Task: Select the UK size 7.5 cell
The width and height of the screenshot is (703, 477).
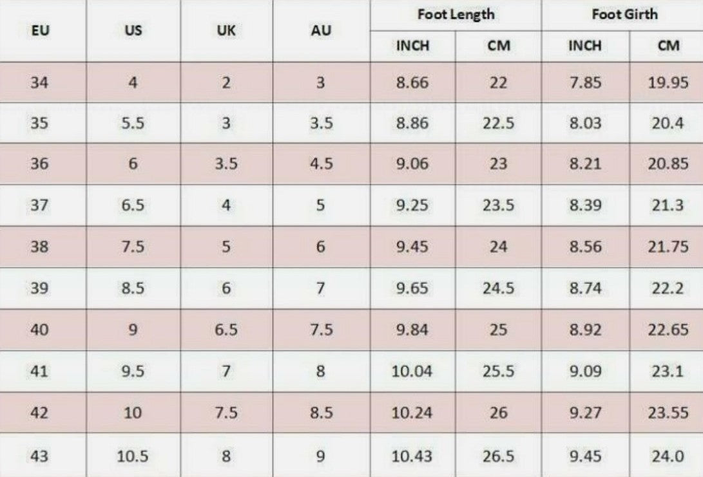Action: click(x=226, y=413)
